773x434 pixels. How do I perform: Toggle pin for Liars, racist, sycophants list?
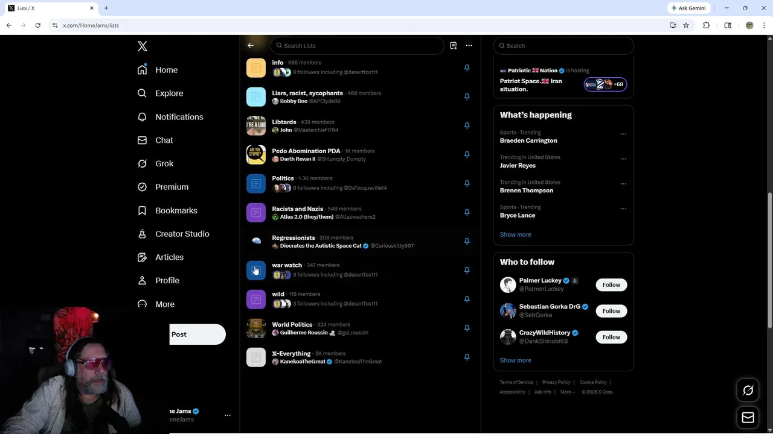pyautogui.click(x=467, y=96)
